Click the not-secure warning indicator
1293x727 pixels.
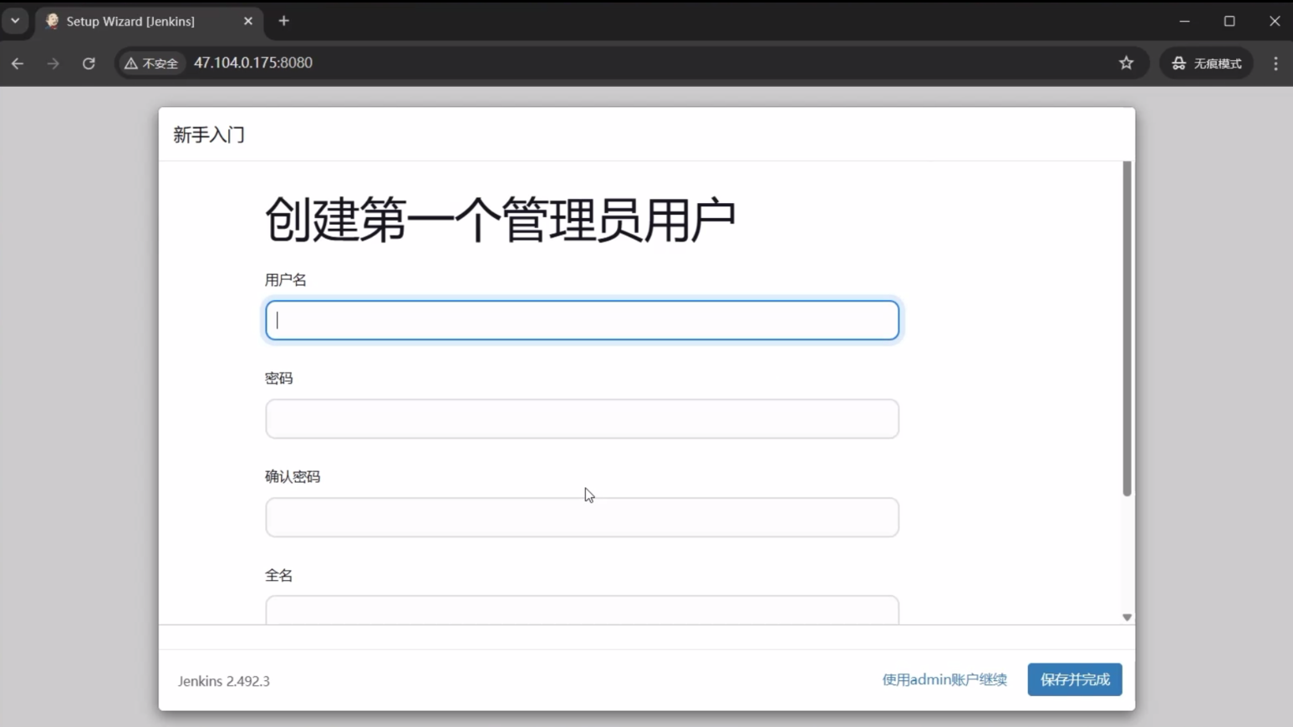pyautogui.click(x=151, y=64)
